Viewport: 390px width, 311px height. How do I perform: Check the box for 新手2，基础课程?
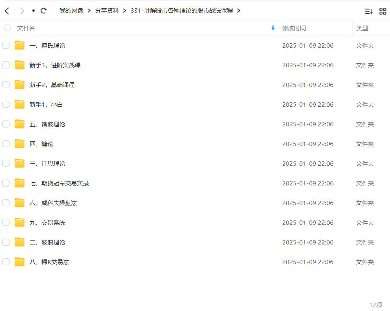[6, 85]
